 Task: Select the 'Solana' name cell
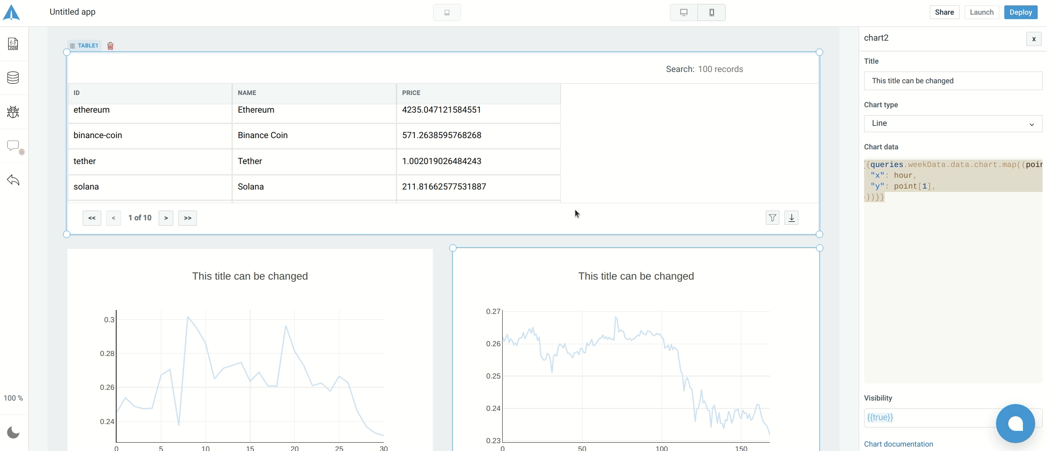[x=314, y=187]
